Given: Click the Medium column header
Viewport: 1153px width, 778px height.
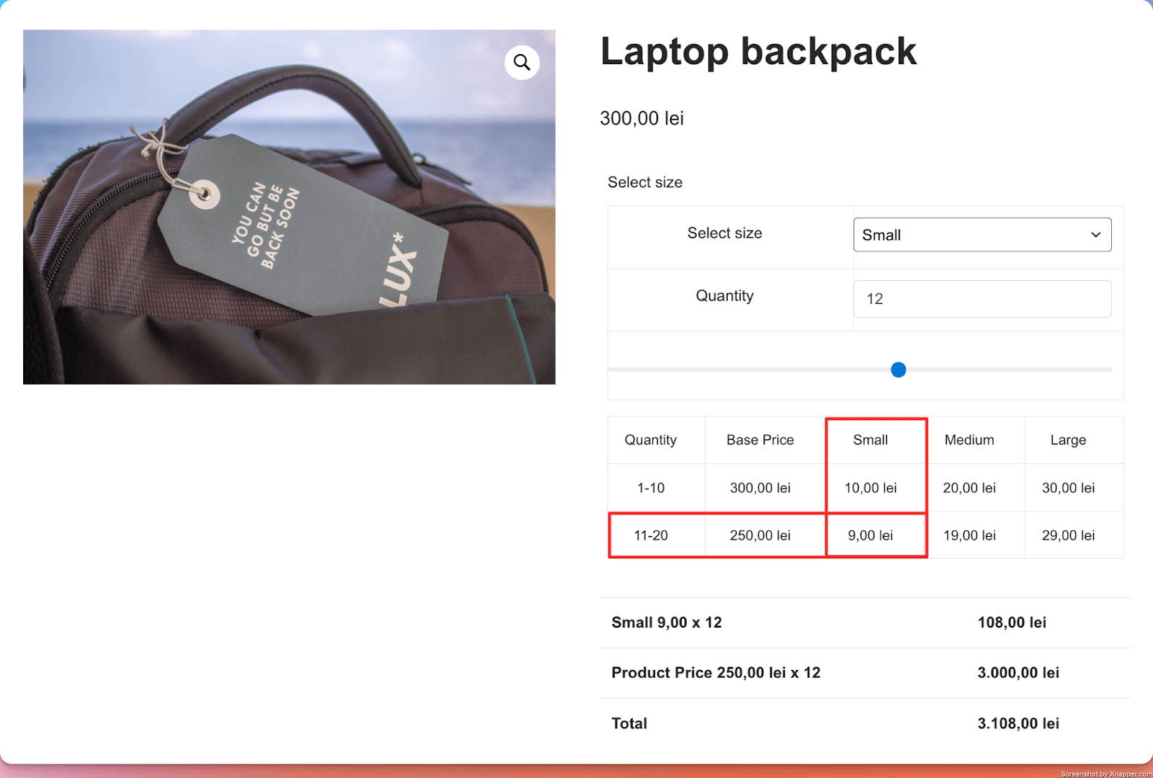Looking at the screenshot, I should (969, 440).
